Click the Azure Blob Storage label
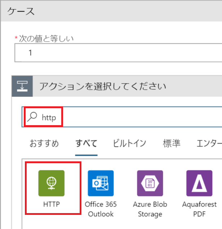 pos(150,209)
